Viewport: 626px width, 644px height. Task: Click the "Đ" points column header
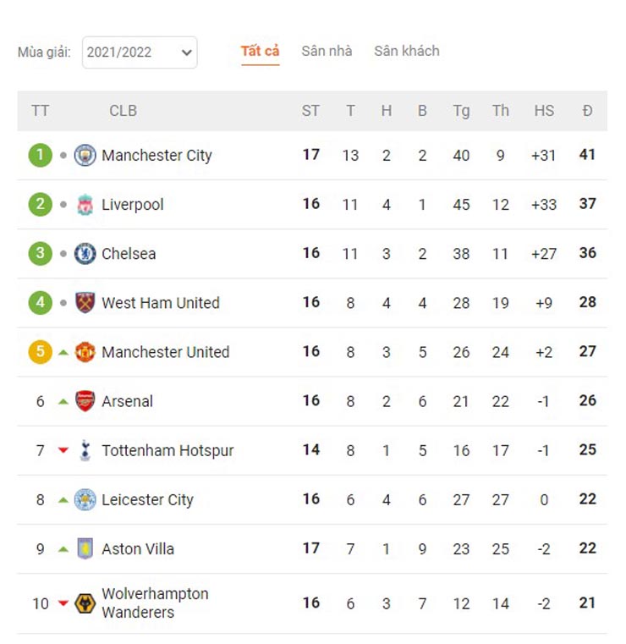click(587, 111)
